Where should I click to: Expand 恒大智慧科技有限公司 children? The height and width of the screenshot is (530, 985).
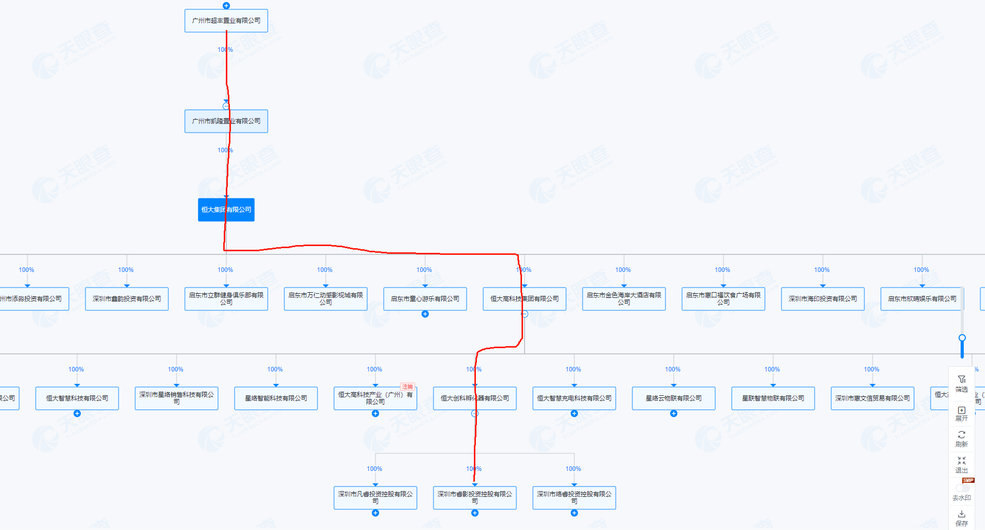tap(77, 413)
